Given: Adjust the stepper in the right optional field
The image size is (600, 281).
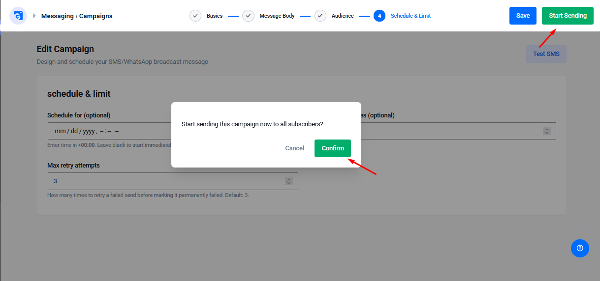Looking at the screenshot, I should pos(546,131).
